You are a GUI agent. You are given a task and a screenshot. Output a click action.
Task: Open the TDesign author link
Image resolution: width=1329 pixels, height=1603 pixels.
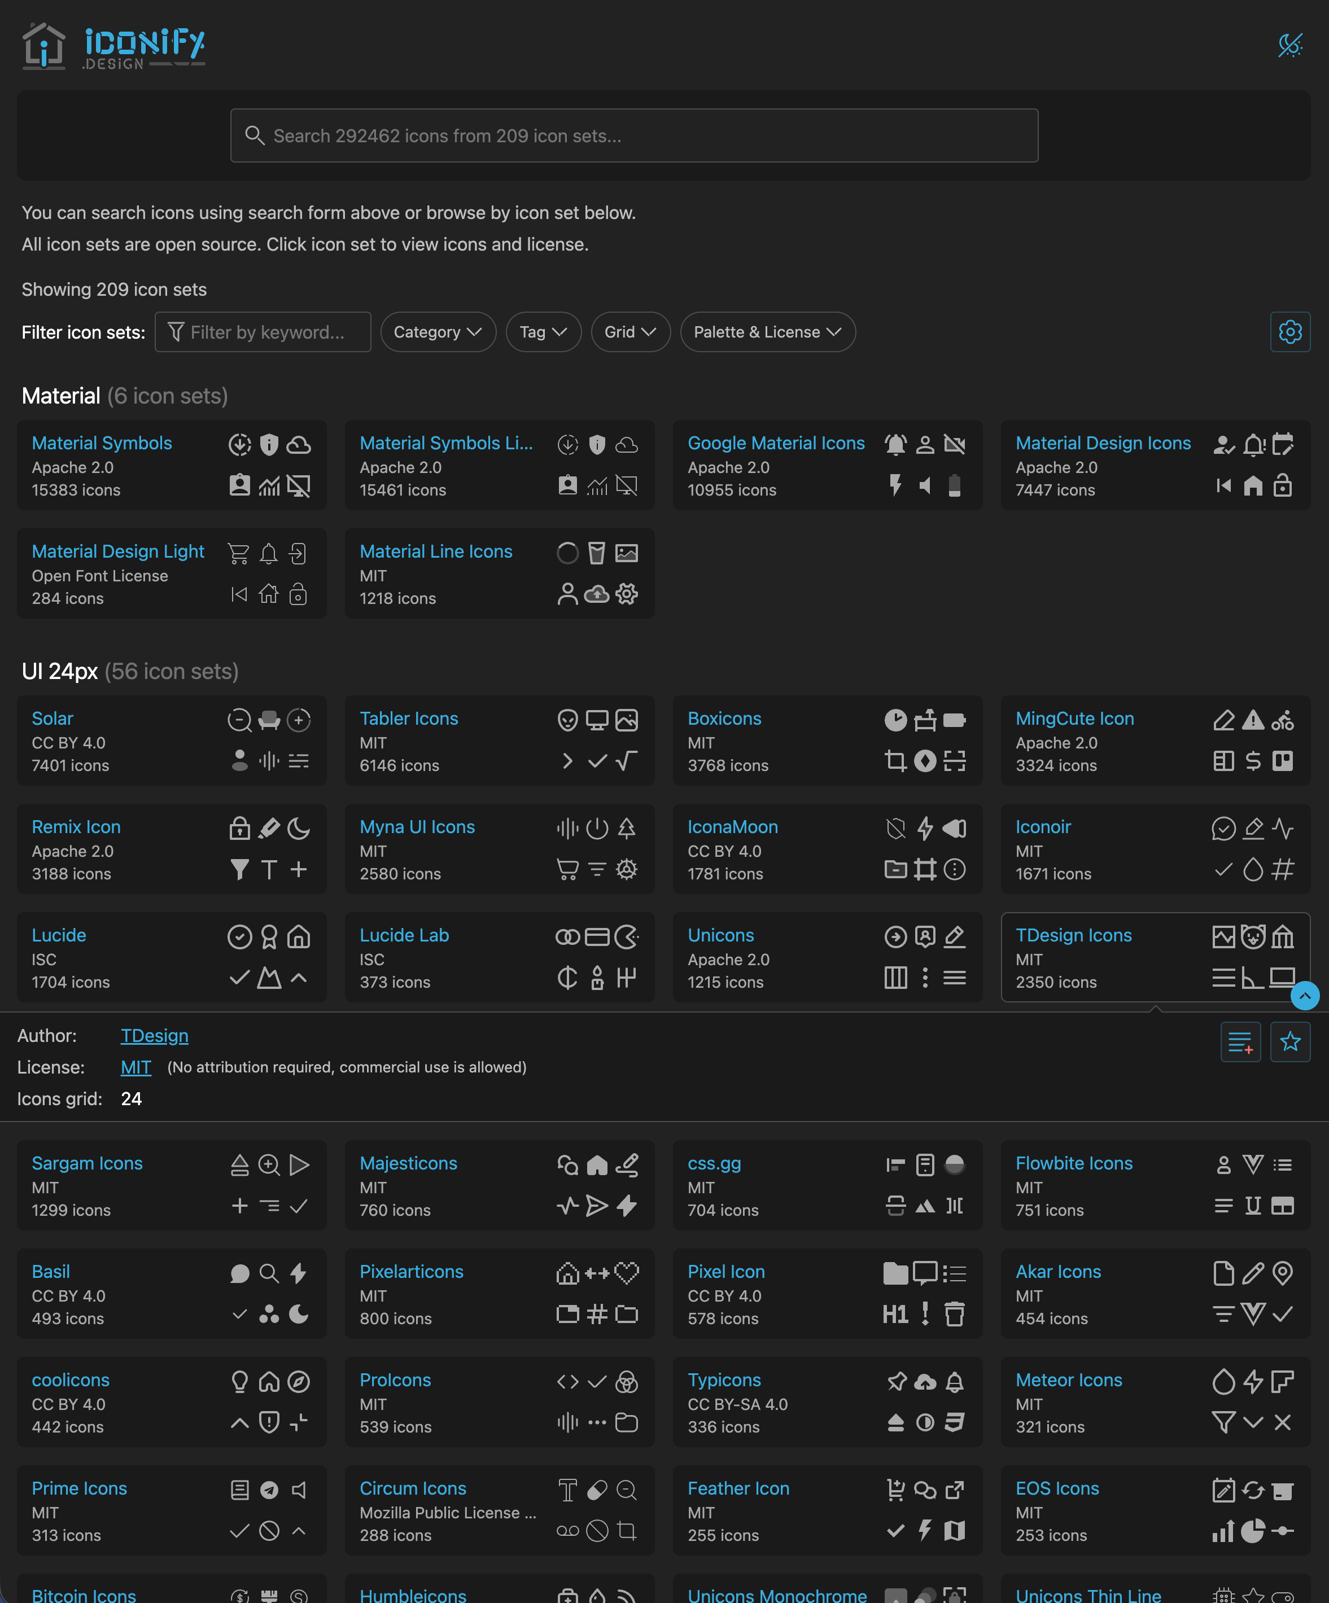pos(154,1036)
